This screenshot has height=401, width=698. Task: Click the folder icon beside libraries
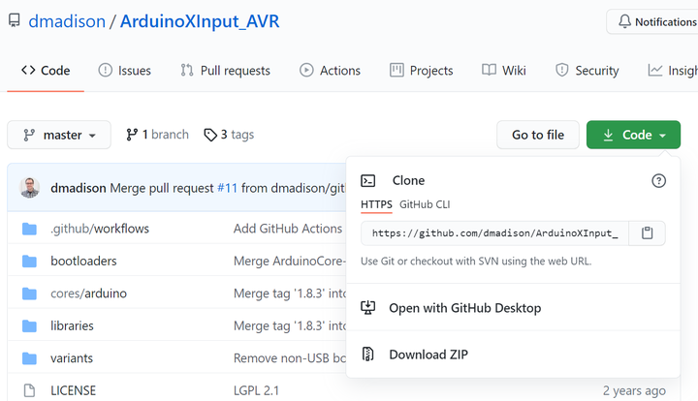(29, 325)
